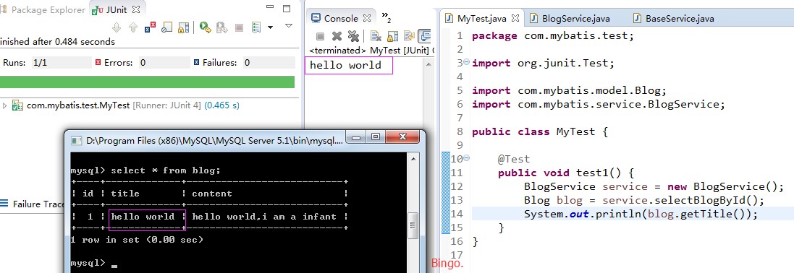The width and height of the screenshot is (794, 273).
Task: Show hidden Console tabs chevron
Action: tap(386, 17)
